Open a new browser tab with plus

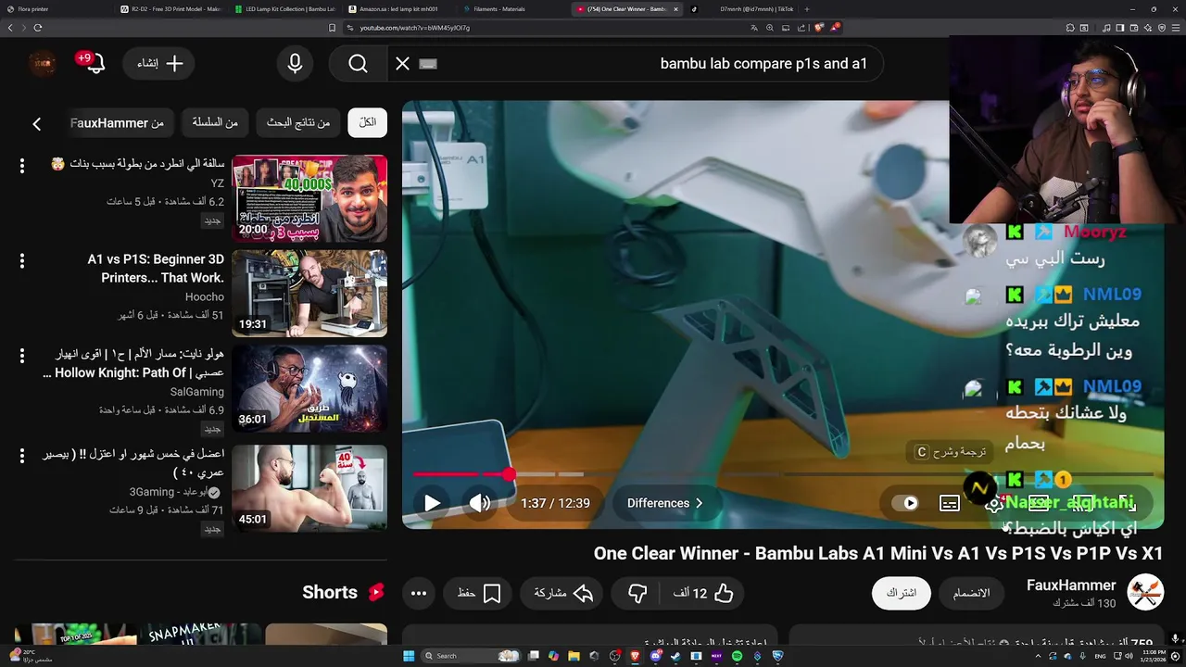click(807, 8)
